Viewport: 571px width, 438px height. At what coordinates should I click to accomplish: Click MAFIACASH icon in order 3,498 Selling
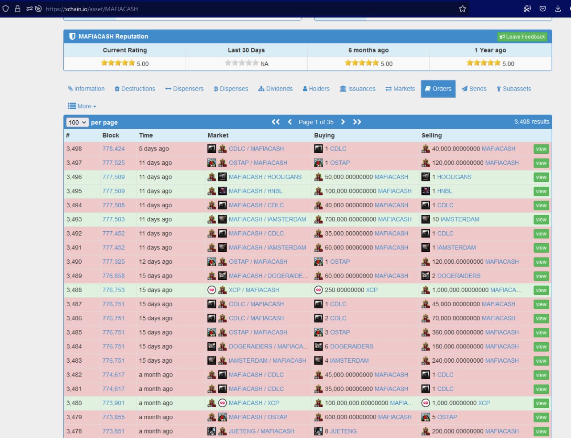(426, 149)
